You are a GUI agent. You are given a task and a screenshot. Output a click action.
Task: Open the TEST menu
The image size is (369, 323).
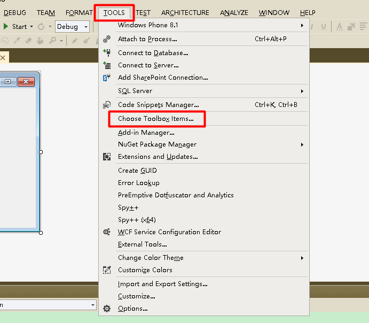click(x=143, y=12)
